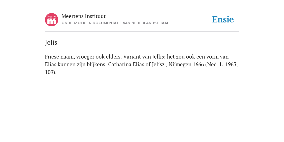
Task: Select the ONDERZOEK EN DOCUMENTATIE subtitle text
Action: (x=115, y=23)
